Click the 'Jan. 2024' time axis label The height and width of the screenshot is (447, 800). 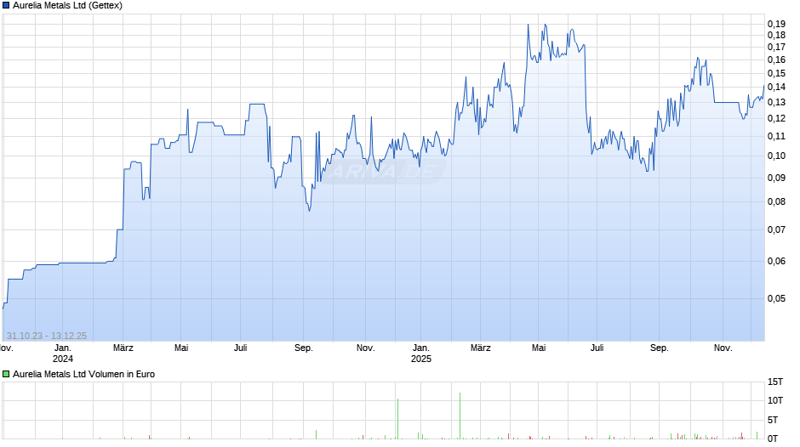click(63, 354)
